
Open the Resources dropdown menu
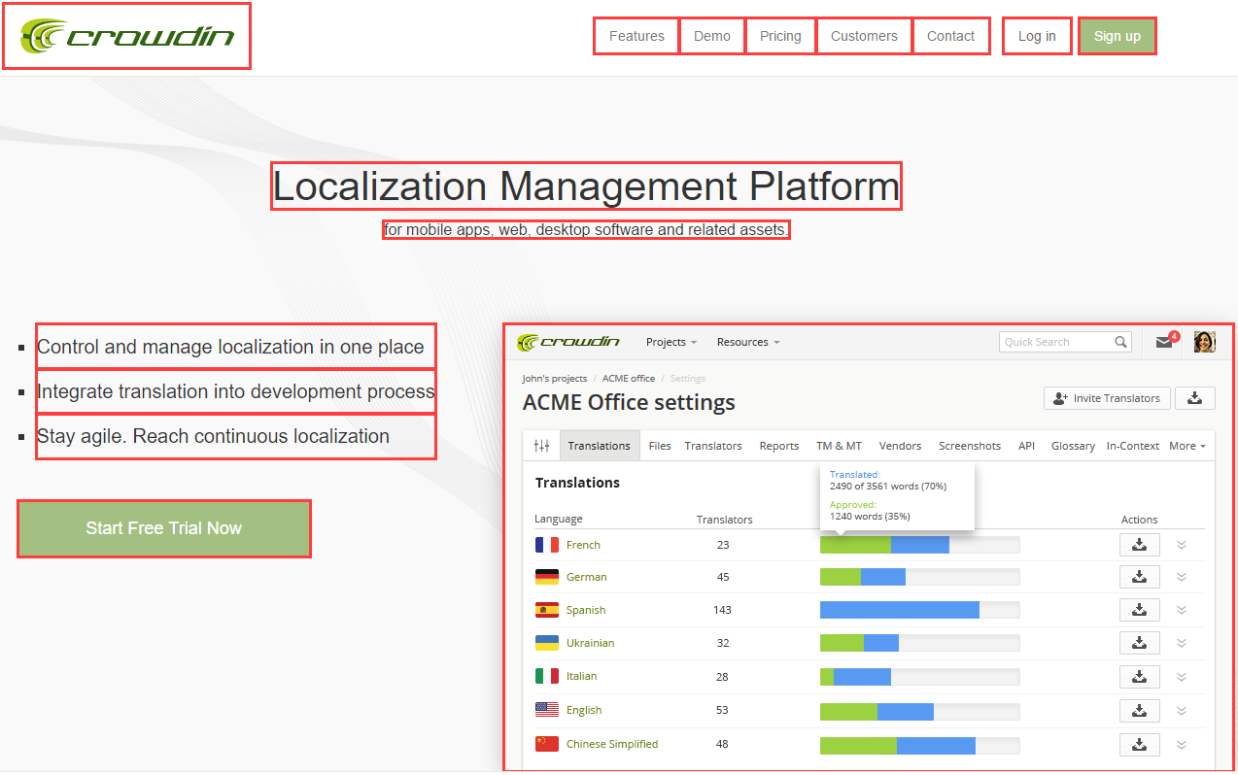click(x=748, y=342)
